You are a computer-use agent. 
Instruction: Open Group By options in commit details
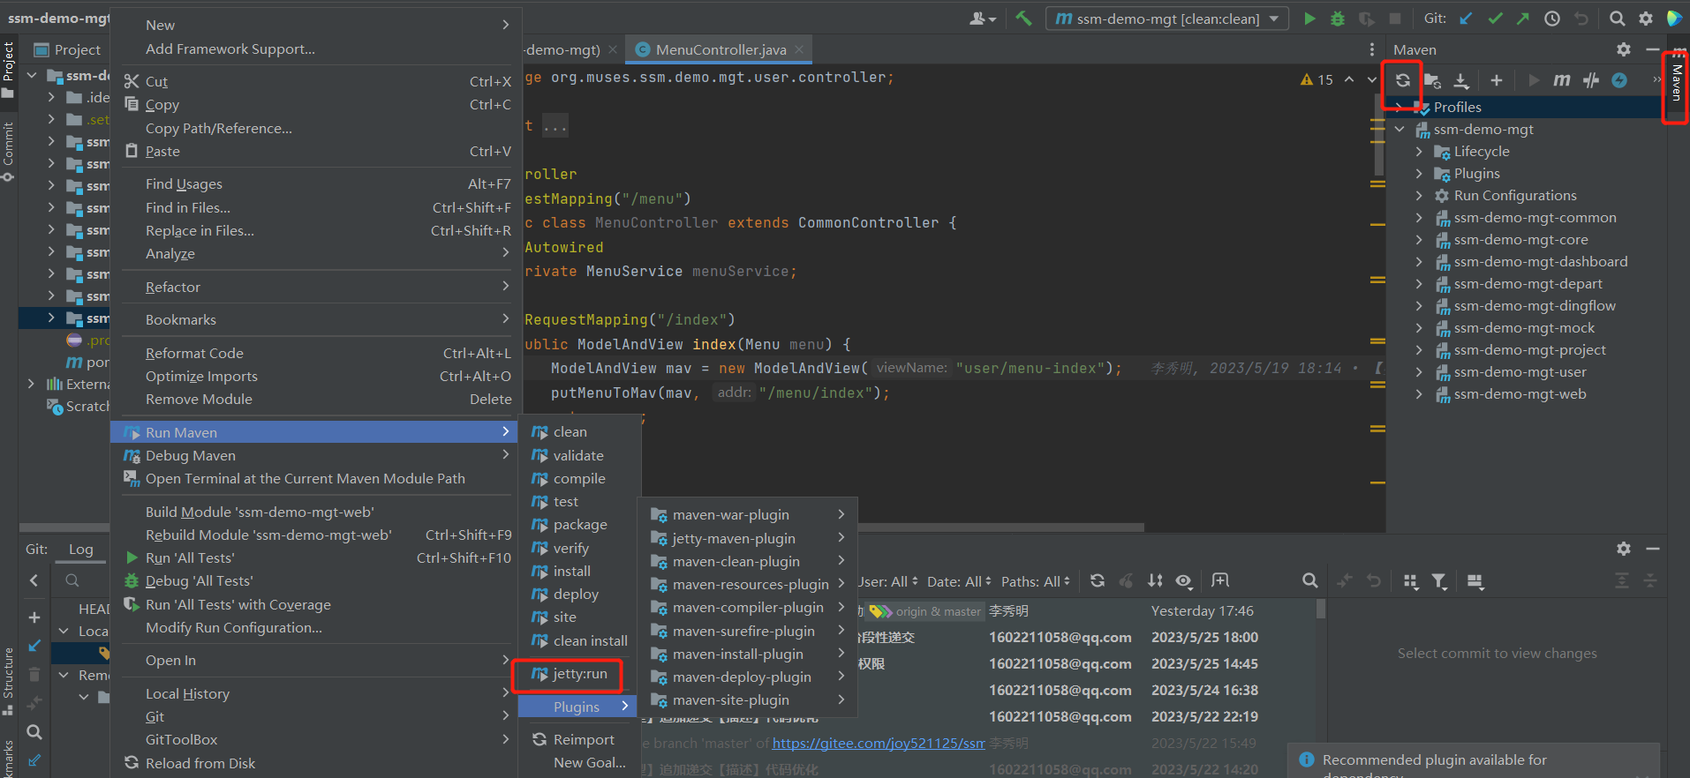pyautogui.click(x=1411, y=581)
